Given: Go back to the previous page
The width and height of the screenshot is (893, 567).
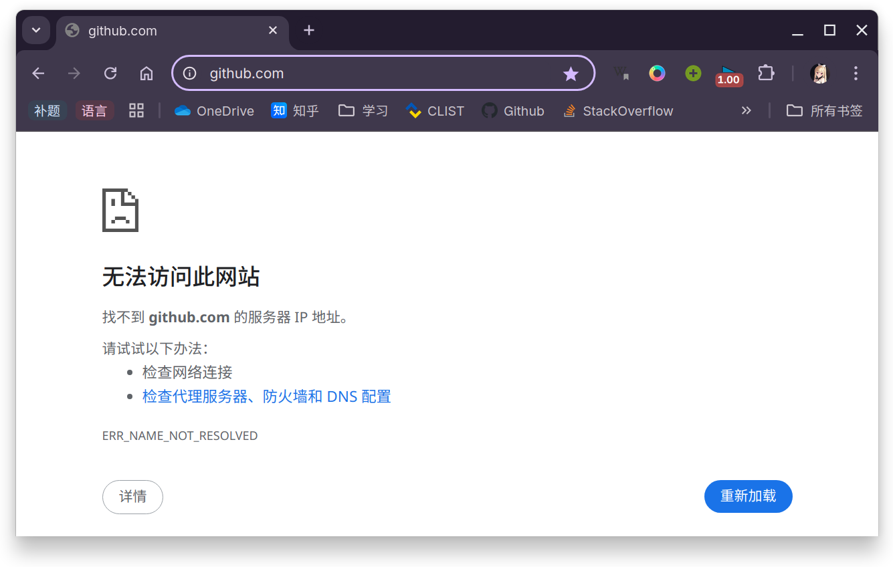Looking at the screenshot, I should click(x=38, y=74).
